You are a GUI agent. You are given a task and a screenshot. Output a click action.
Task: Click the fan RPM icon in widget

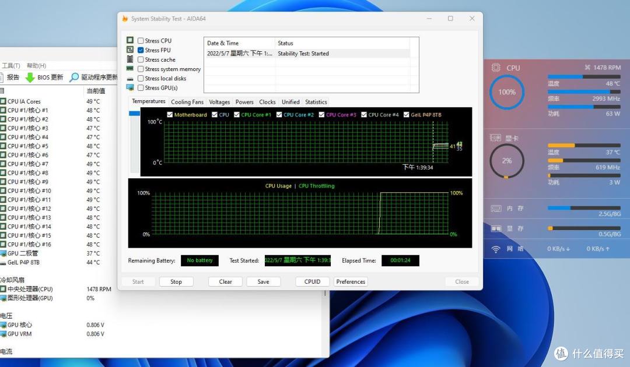coord(587,68)
